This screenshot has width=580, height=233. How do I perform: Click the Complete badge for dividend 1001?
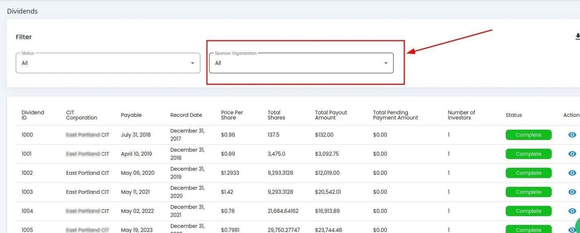(x=528, y=154)
